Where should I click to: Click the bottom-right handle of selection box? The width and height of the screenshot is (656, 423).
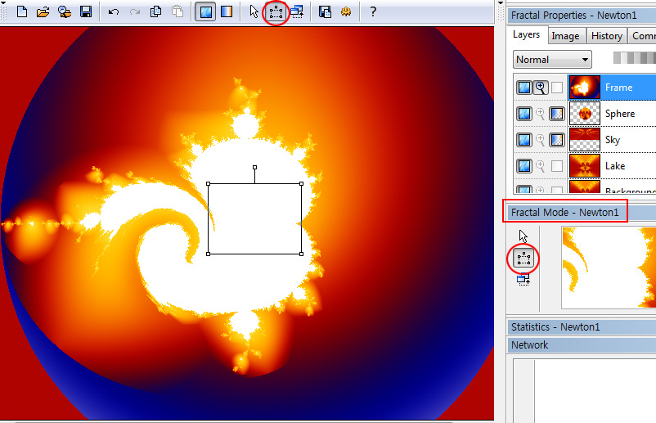tap(302, 254)
